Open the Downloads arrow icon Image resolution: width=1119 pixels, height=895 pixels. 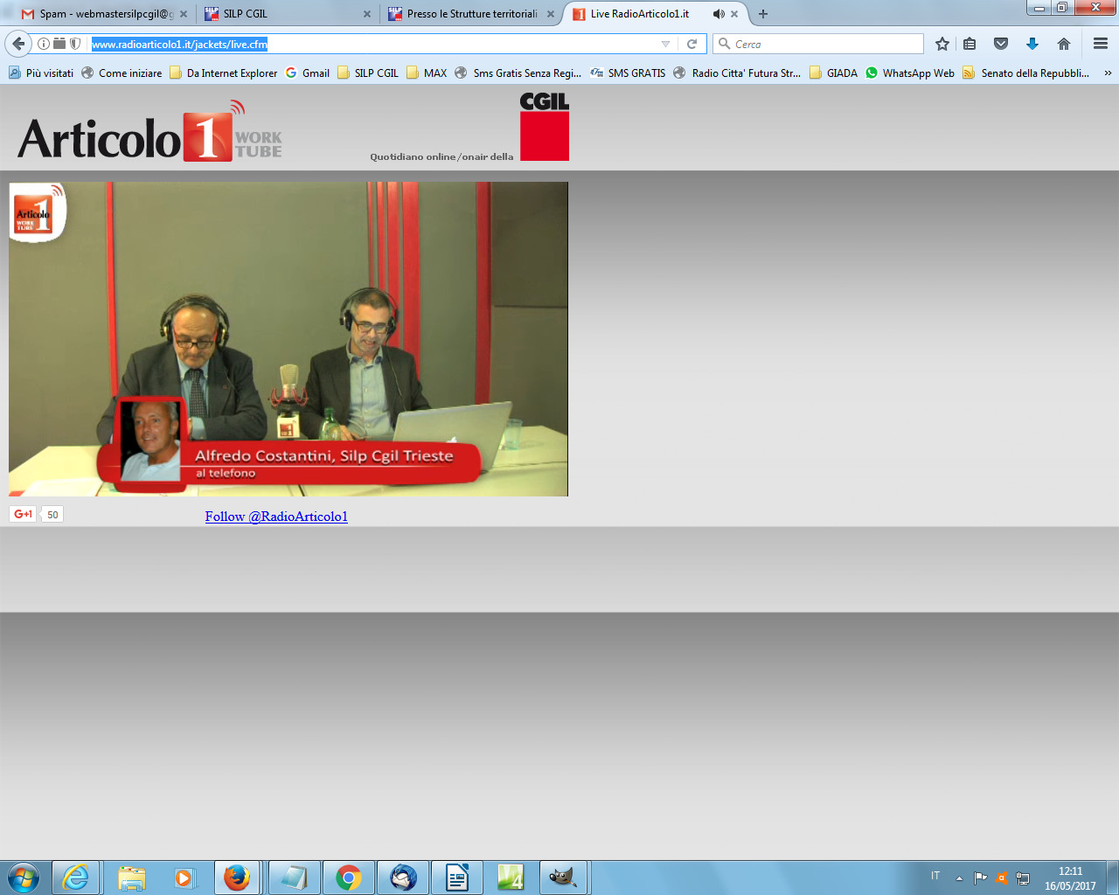coord(1032,44)
